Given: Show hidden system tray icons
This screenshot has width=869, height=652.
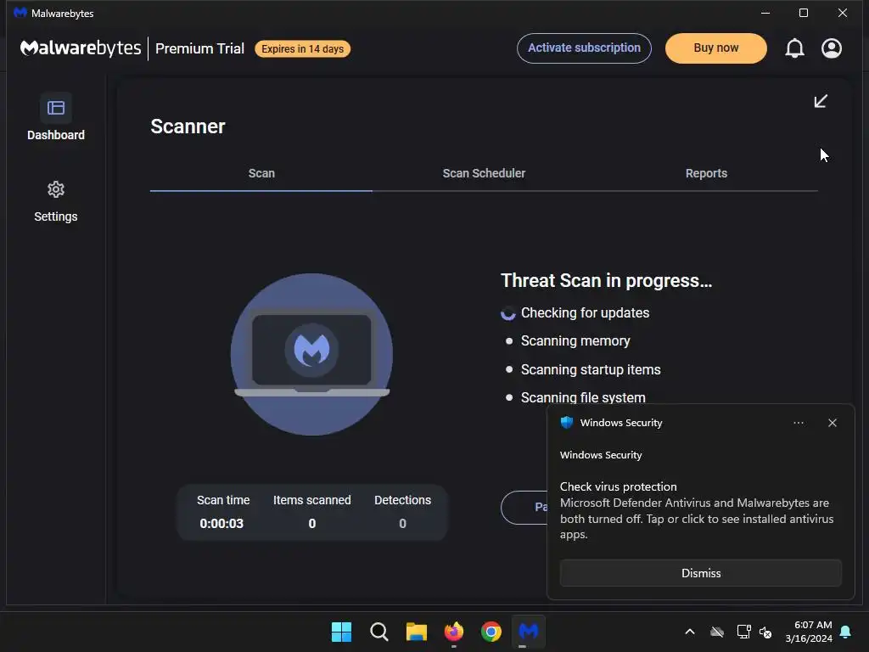Looking at the screenshot, I should 690,632.
